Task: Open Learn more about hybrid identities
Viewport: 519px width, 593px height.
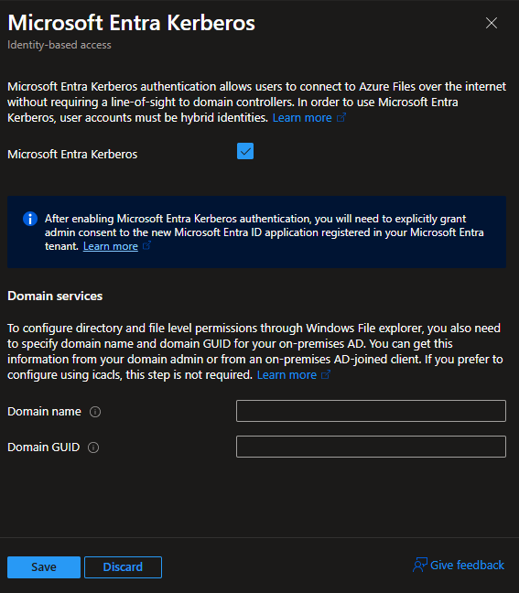Action: [x=302, y=118]
